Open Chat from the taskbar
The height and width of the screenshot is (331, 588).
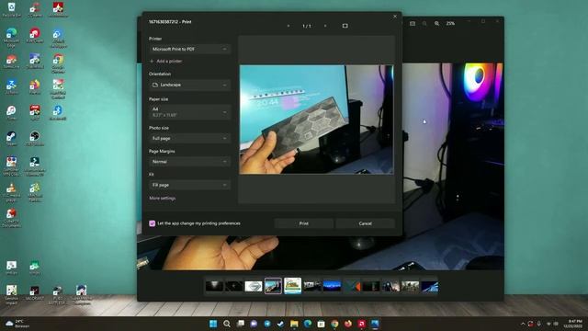pyautogui.click(x=254, y=324)
